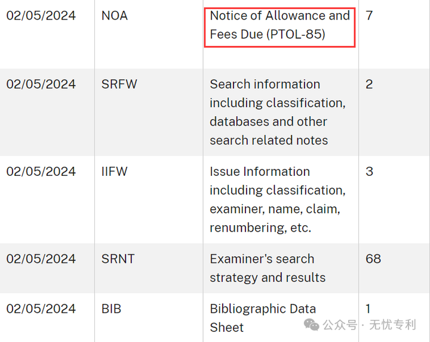
Task: Click the page count 68 for SRNT
Action: click(373, 259)
